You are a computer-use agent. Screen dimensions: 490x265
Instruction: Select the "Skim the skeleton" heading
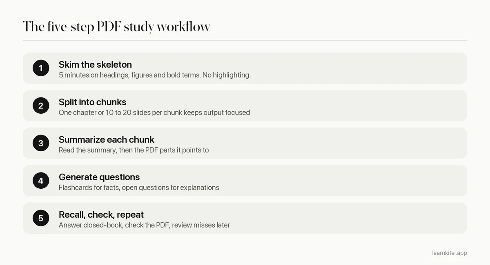click(x=95, y=64)
